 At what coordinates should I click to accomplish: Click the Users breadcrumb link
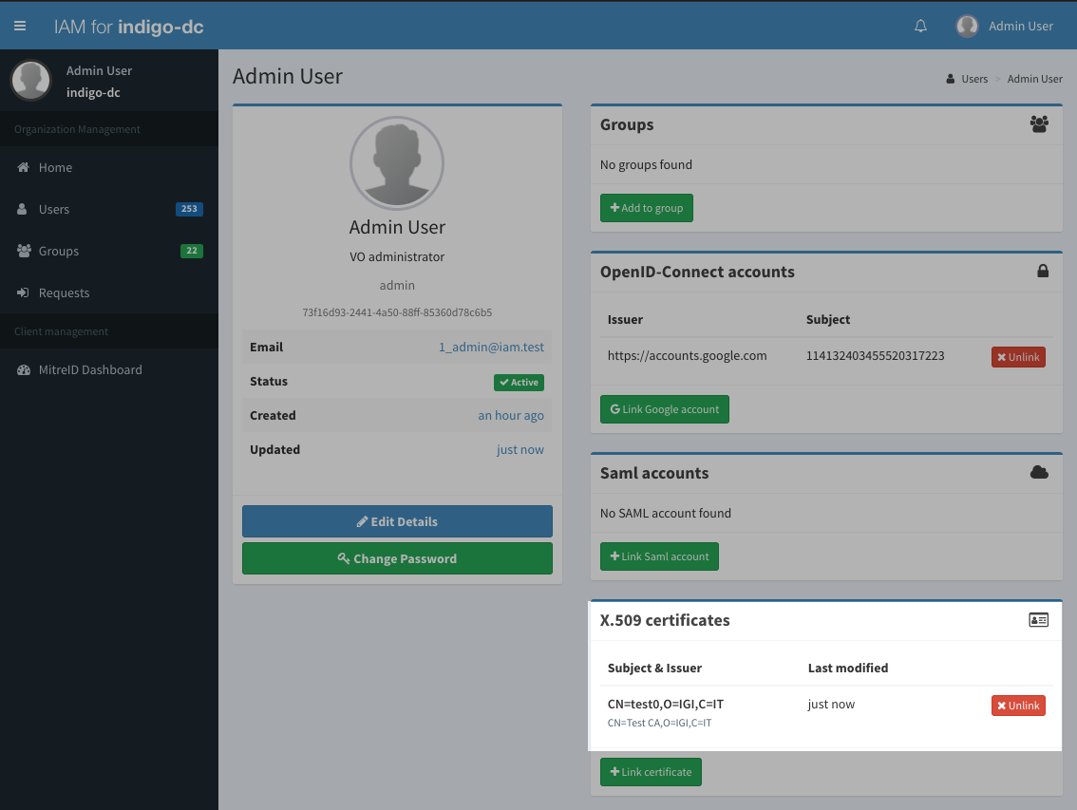[x=974, y=79]
